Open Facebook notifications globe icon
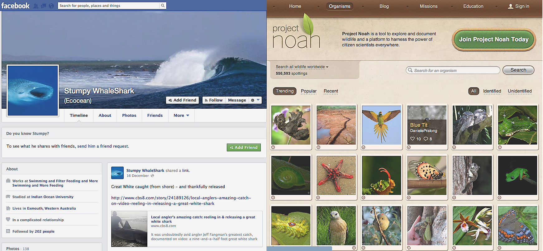Viewport: 543px width, 251px height. pyautogui.click(x=51, y=6)
